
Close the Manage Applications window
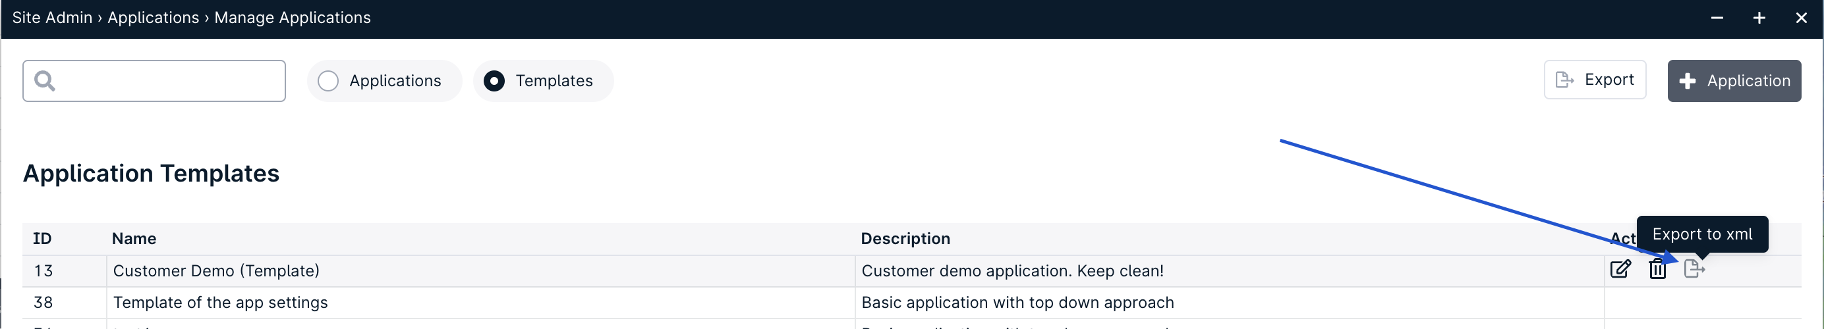pyautogui.click(x=1802, y=18)
